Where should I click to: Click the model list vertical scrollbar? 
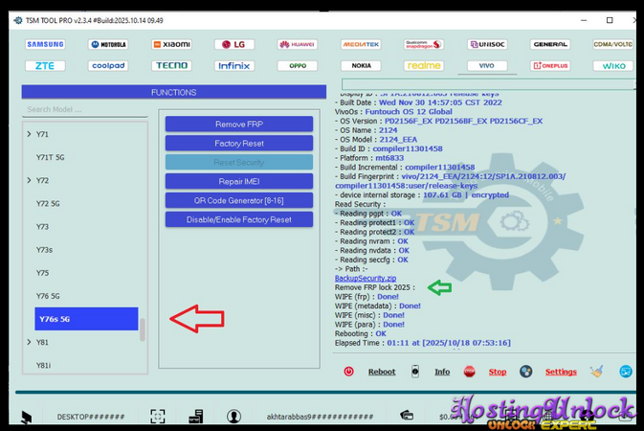(144, 329)
